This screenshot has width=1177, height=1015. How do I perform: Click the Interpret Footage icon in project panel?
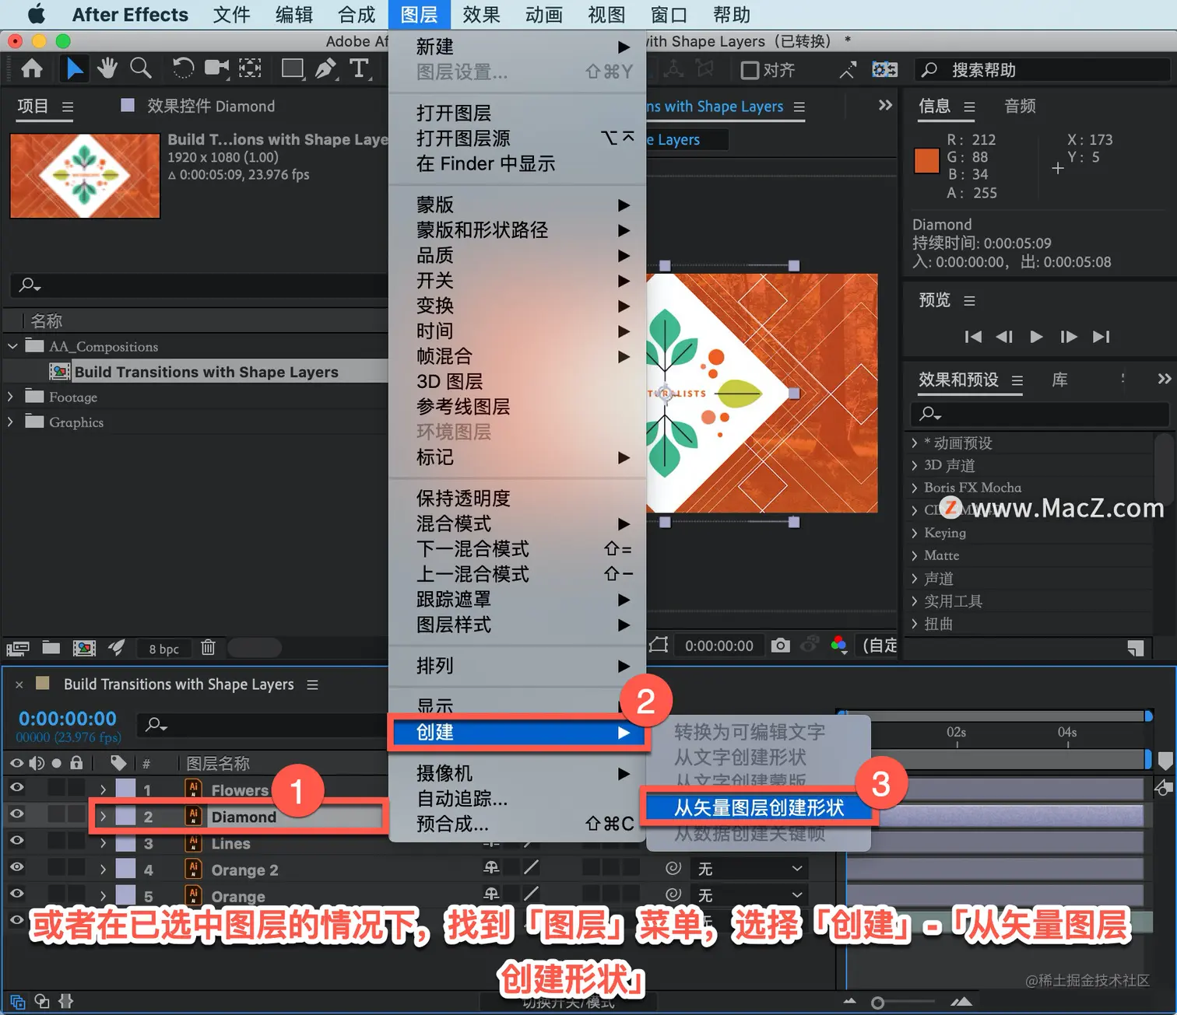[18, 648]
